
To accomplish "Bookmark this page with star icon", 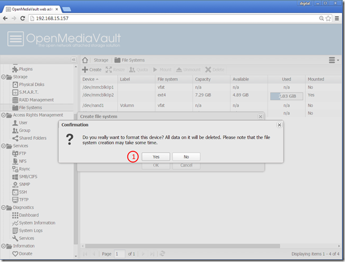I will [328, 19].
